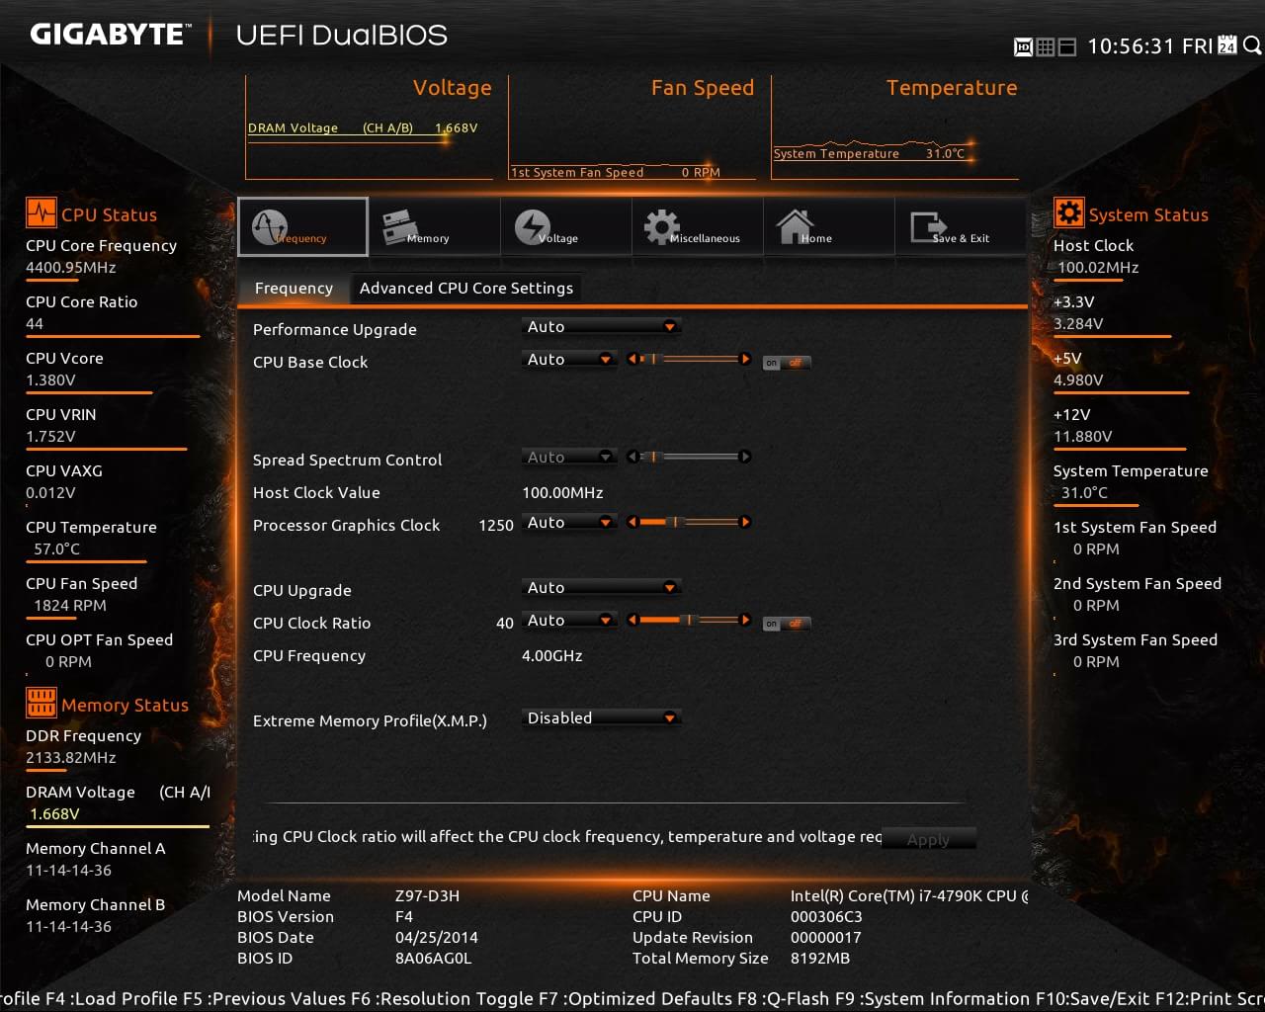The width and height of the screenshot is (1265, 1012).
Task: Switch to the Frequency sub-tab
Action: tap(294, 288)
